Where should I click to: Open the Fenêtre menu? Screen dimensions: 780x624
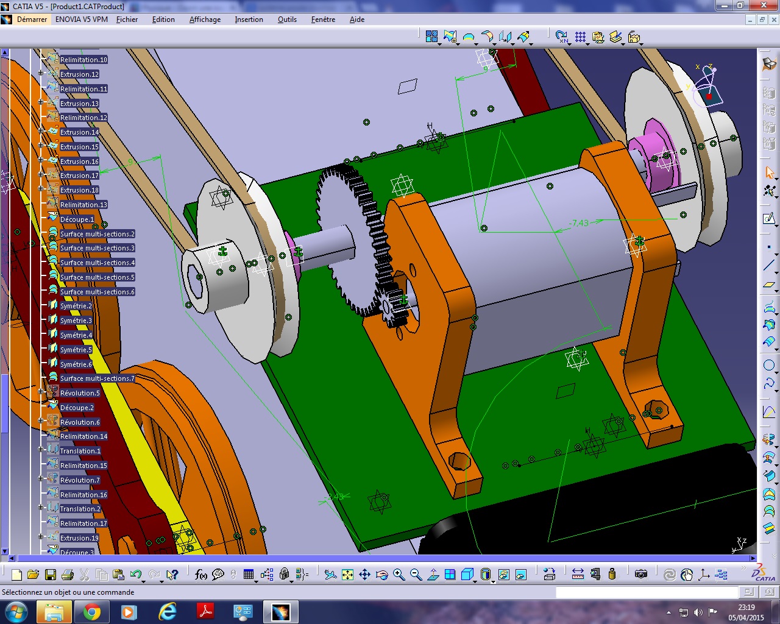pos(323,19)
